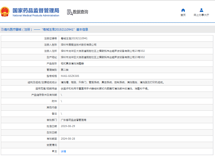Click the icon before 境内医疗器械 heading
215x157 pixels.
pyautogui.click(x=2, y=29)
